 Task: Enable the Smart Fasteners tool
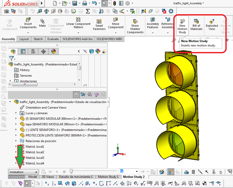point(99,24)
